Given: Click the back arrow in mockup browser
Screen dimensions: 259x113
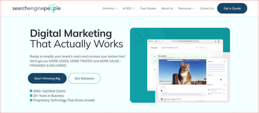Looking at the screenshot, I should point(159,41).
